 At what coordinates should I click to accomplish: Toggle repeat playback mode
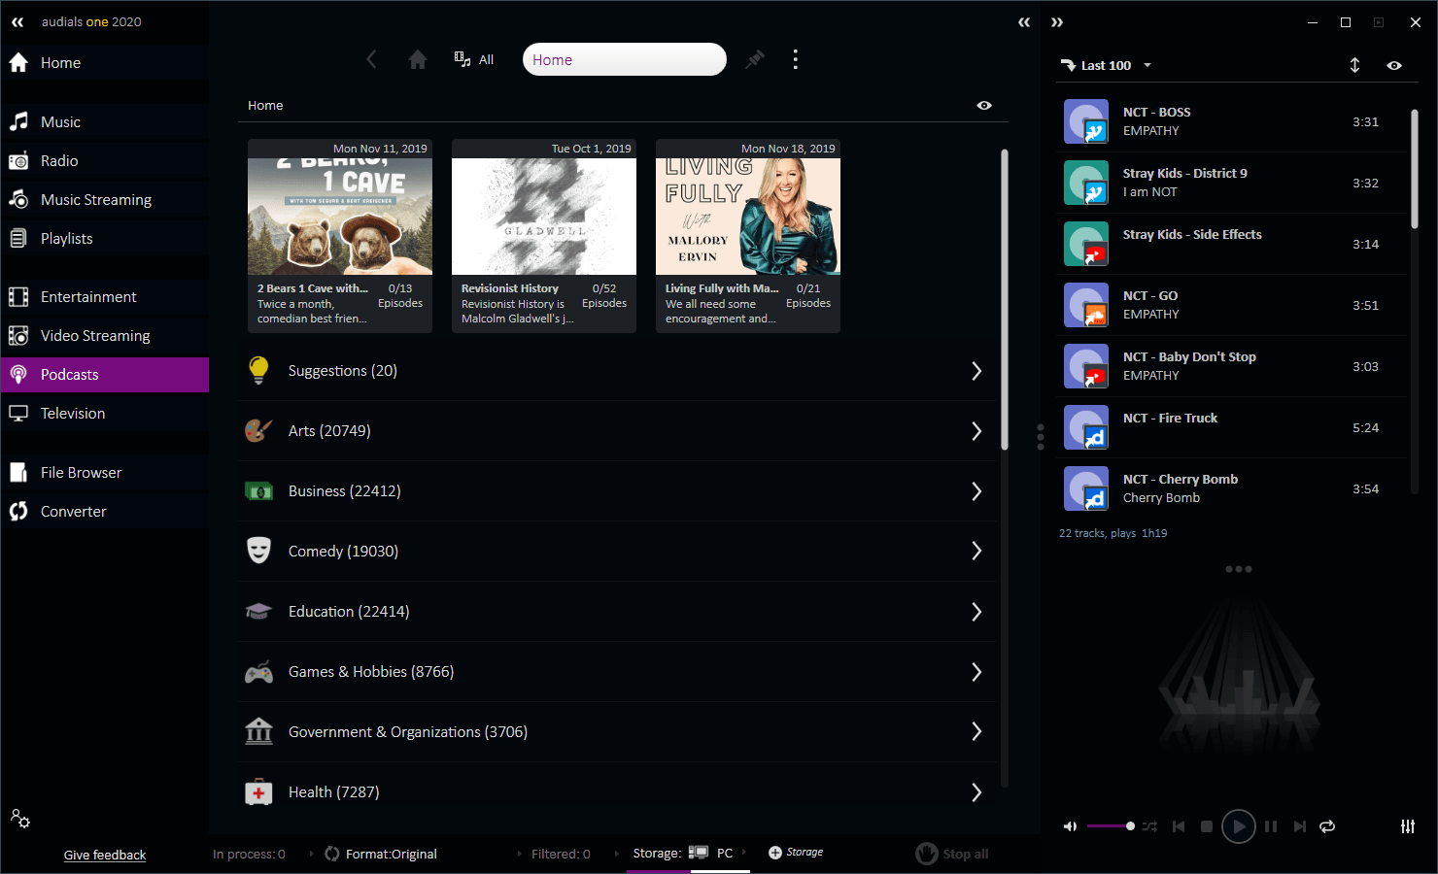[1327, 826]
